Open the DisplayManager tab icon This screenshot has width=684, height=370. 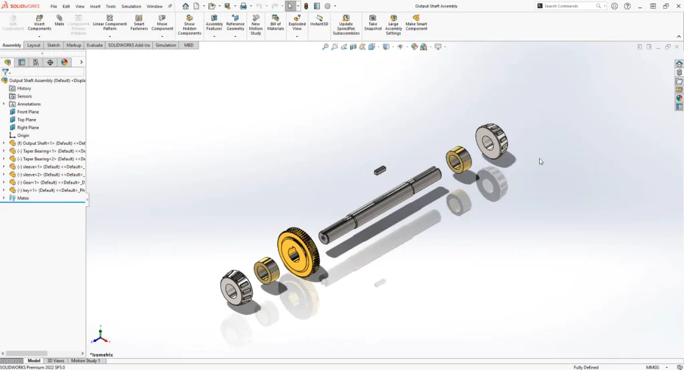pos(65,62)
